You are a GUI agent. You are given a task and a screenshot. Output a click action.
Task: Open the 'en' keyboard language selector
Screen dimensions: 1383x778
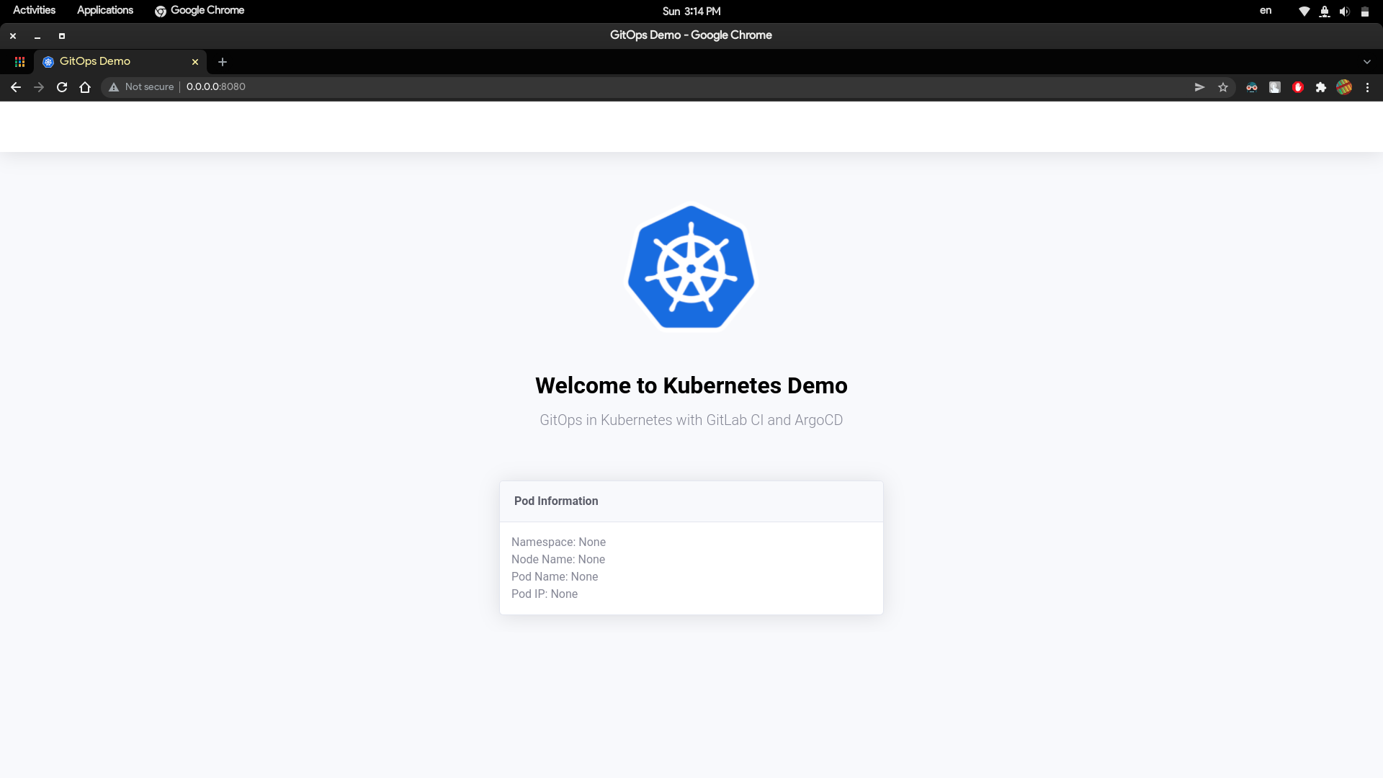pos(1266,11)
